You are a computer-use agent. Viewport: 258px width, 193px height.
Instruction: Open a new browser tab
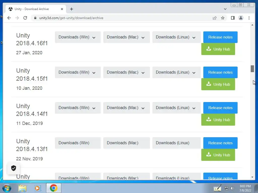pos(71,9)
